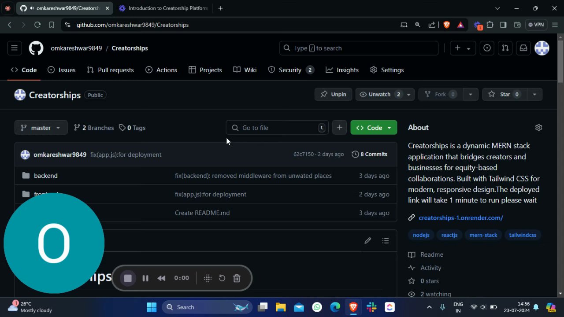
Task: Click the mern-stack topic tag
Action: [483, 235]
